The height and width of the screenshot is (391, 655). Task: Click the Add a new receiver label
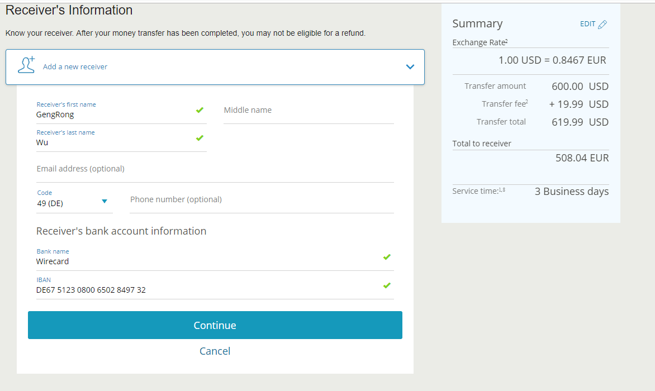(75, 67)
